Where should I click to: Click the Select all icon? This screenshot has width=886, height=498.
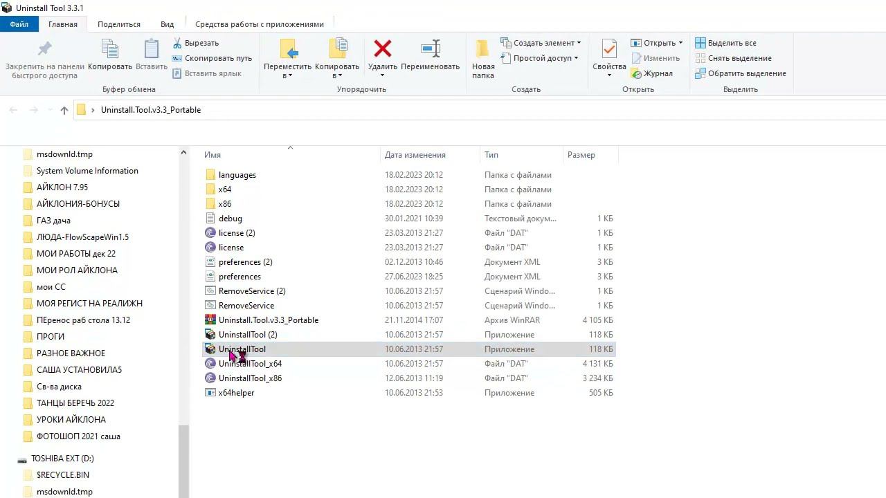click(x=700, y=43)
